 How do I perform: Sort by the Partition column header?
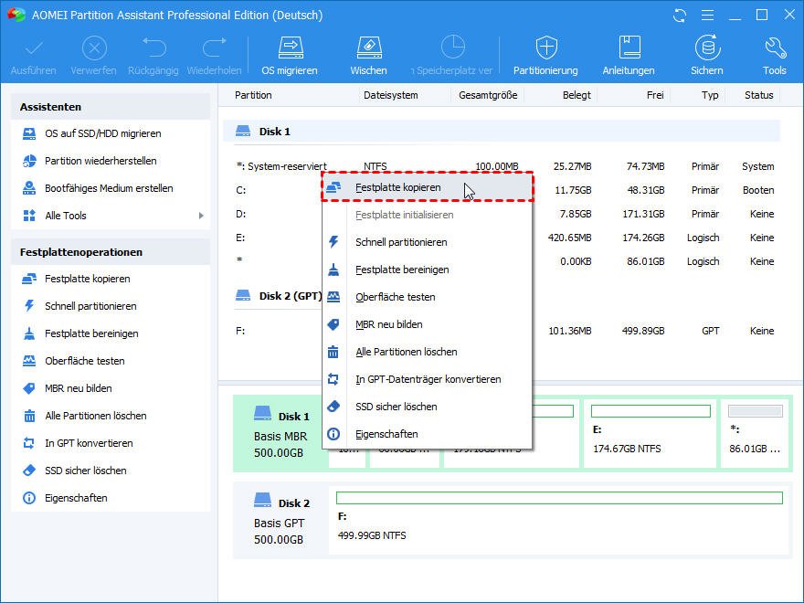253,95
